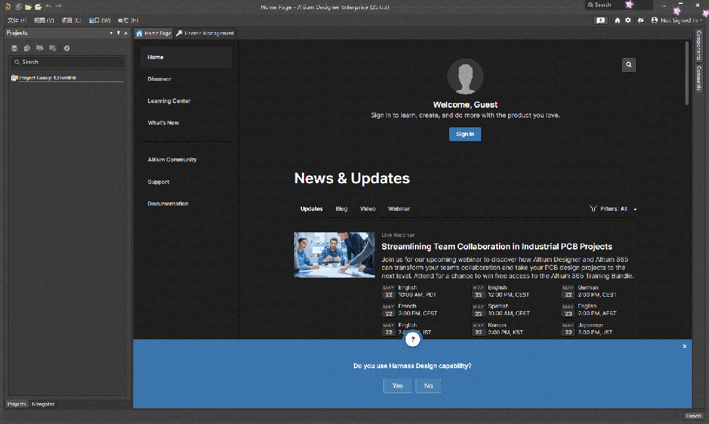The width and height of the screenshot is (709, 424).
Task: Select the Blog news tab
Action: pyautogui.click(x=341, y=209)
